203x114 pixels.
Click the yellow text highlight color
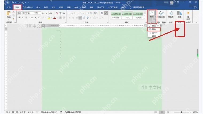pos(49,18)
